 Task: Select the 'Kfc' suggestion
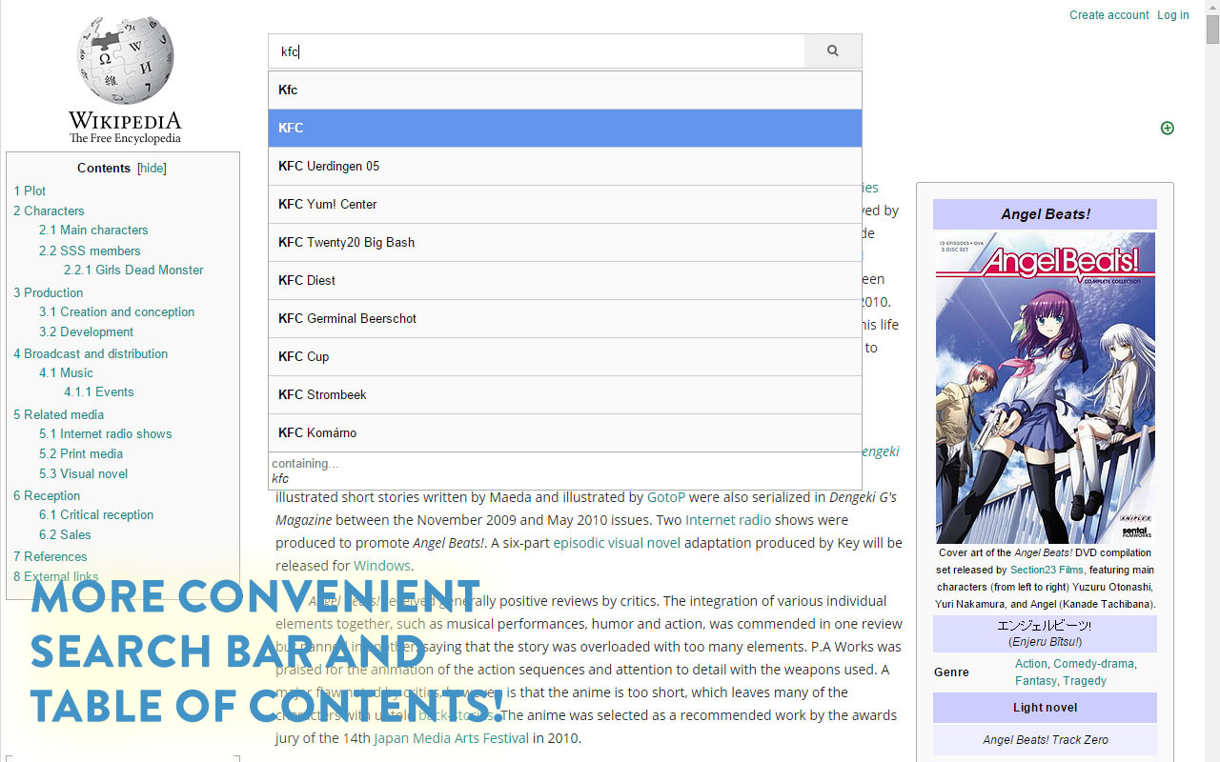[x=565, y=90]
